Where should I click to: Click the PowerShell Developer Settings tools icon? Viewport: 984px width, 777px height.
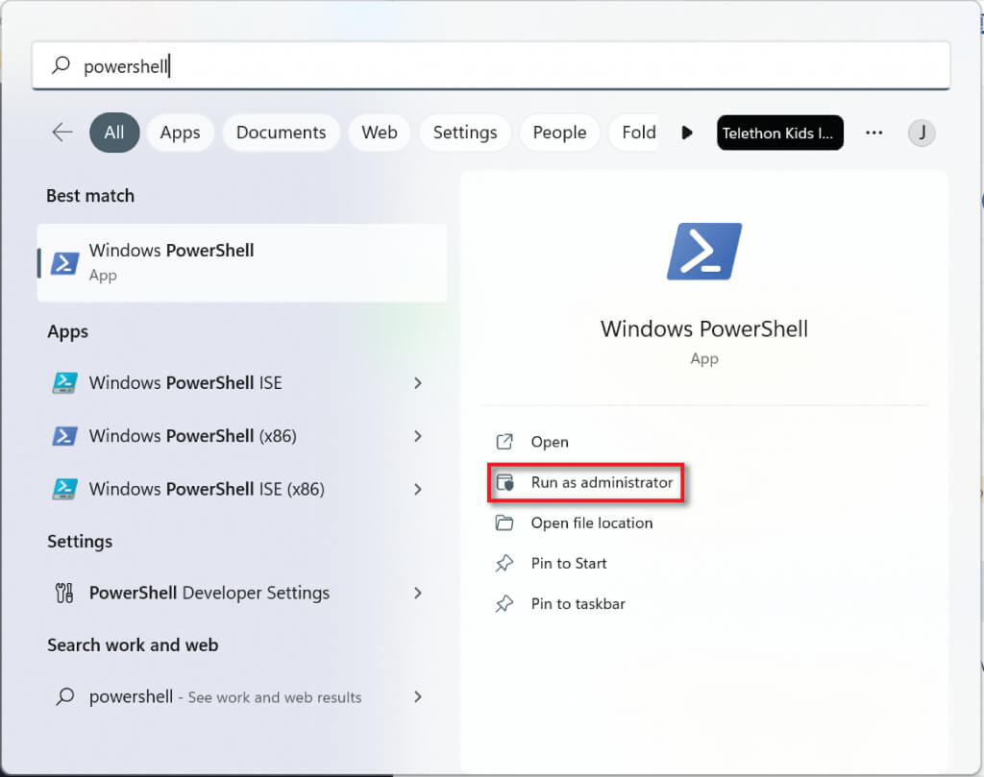click(64, 593)
